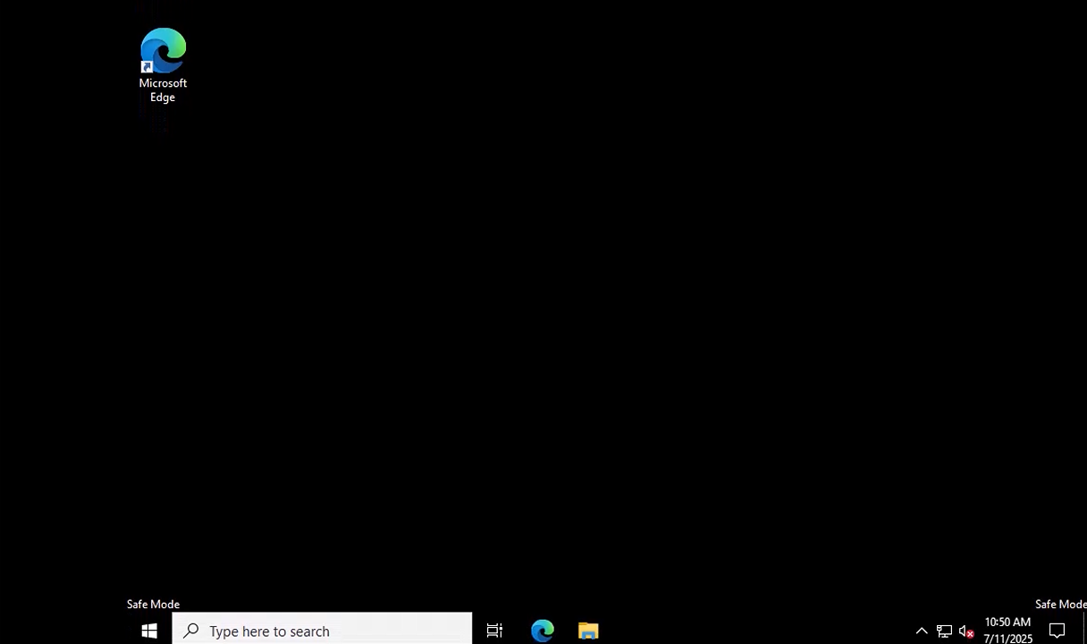Launch Microsoft Edge from the taskbar

pyautogui.click(x=543, y=631)
